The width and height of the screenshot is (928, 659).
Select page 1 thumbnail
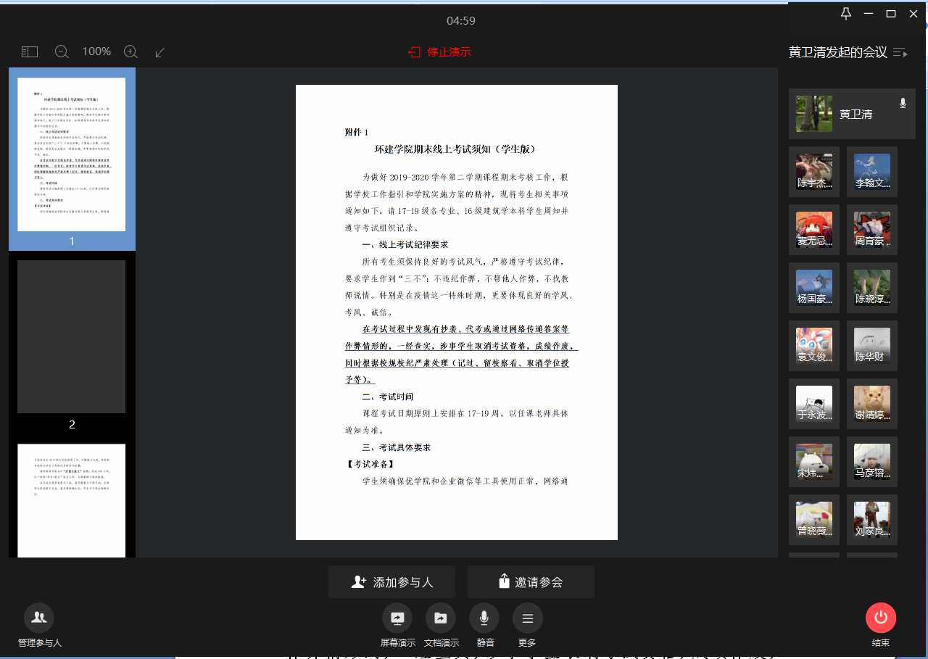[x=72, y=155]
